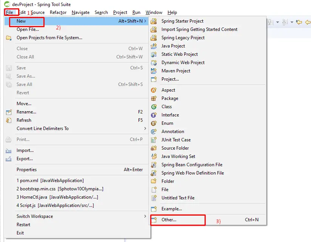Click the Spring Starter Project icon
311x242 pixels.
pyautogui.click(x=154, y=21)
